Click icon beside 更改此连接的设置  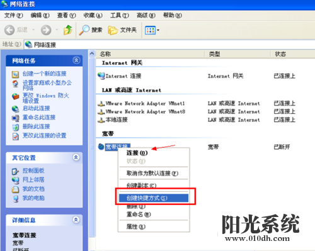15,137
